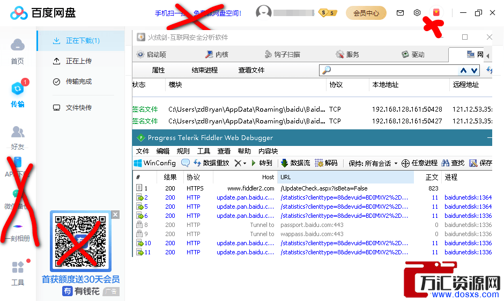Click 保存 save toolbar button
This screenshot has width=504, height=301.
481,163
